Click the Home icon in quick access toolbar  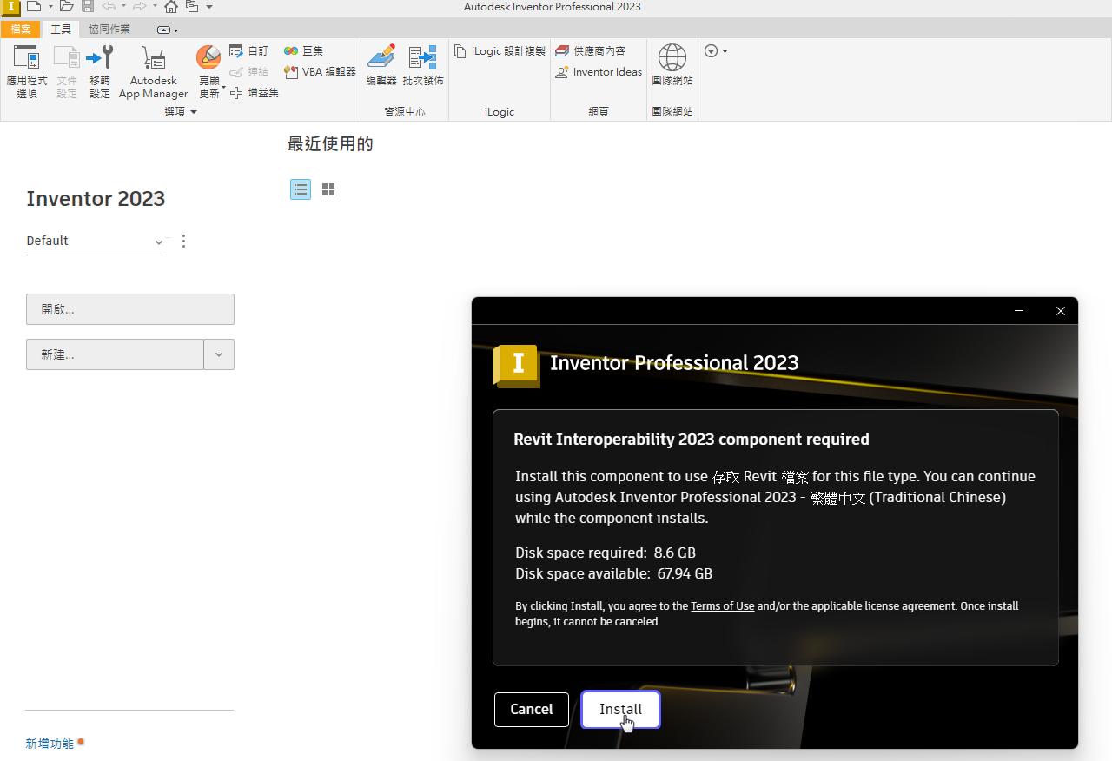pos(171,7)
